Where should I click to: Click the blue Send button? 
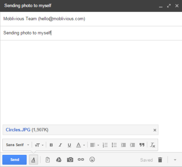[x=14, y=160]
